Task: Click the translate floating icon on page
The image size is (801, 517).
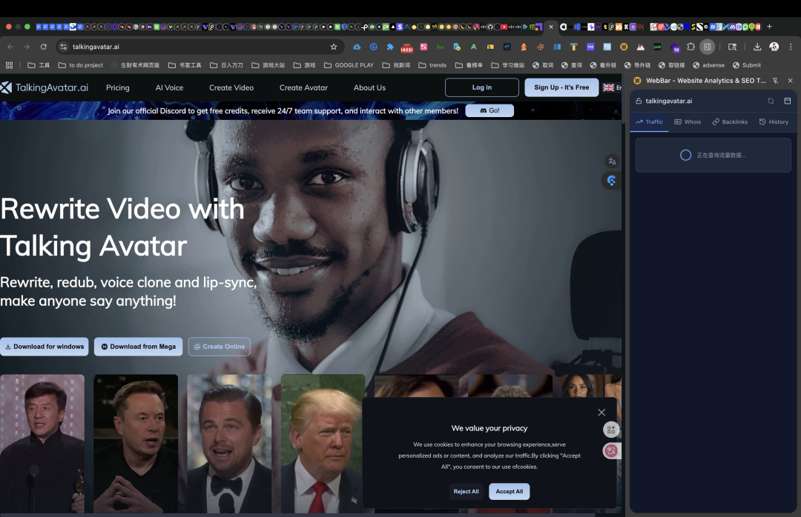Action: tap(612, 161)
